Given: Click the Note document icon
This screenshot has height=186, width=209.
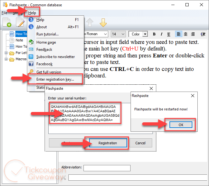Looking at the screenshot, I should click(12, 40).
